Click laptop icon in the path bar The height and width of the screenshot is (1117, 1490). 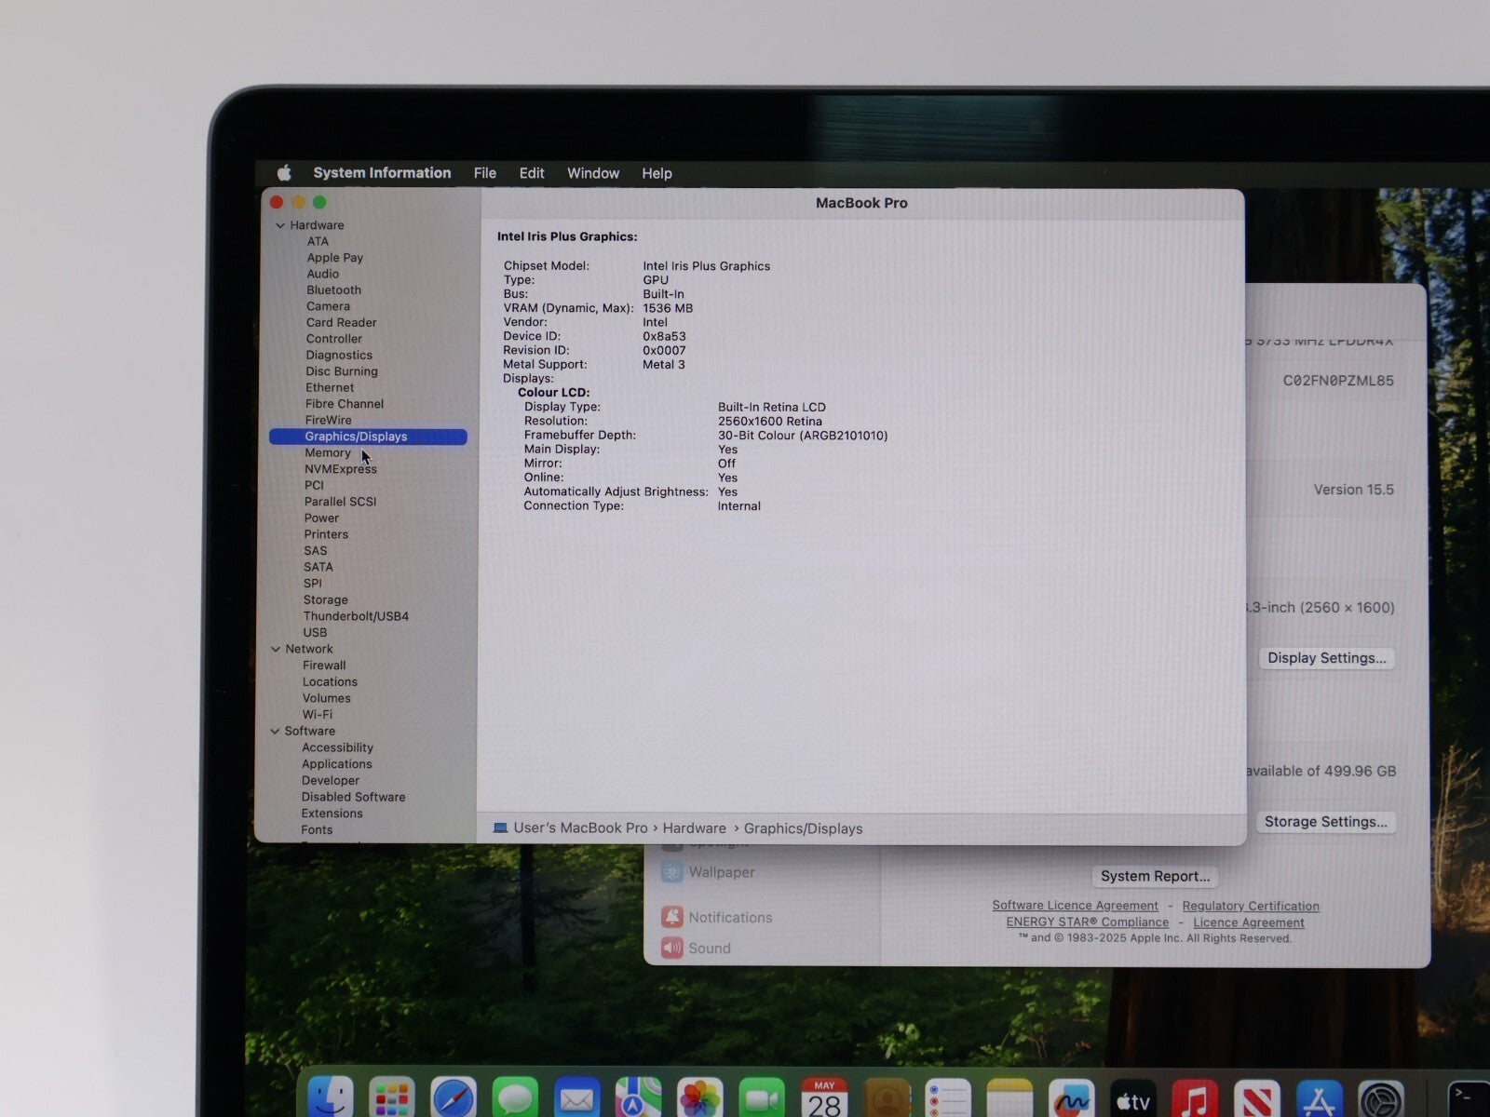(x=500, y=828)
